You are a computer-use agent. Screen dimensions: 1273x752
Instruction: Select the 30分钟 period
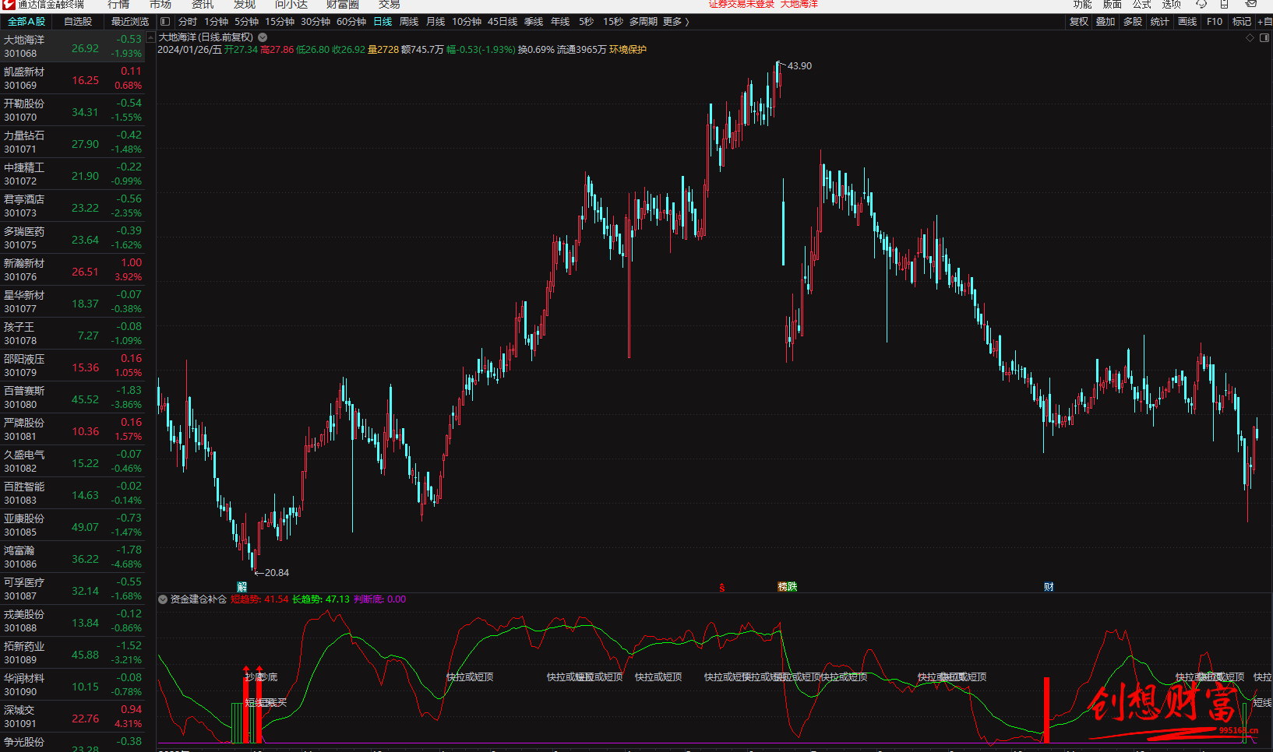point(316,22)
